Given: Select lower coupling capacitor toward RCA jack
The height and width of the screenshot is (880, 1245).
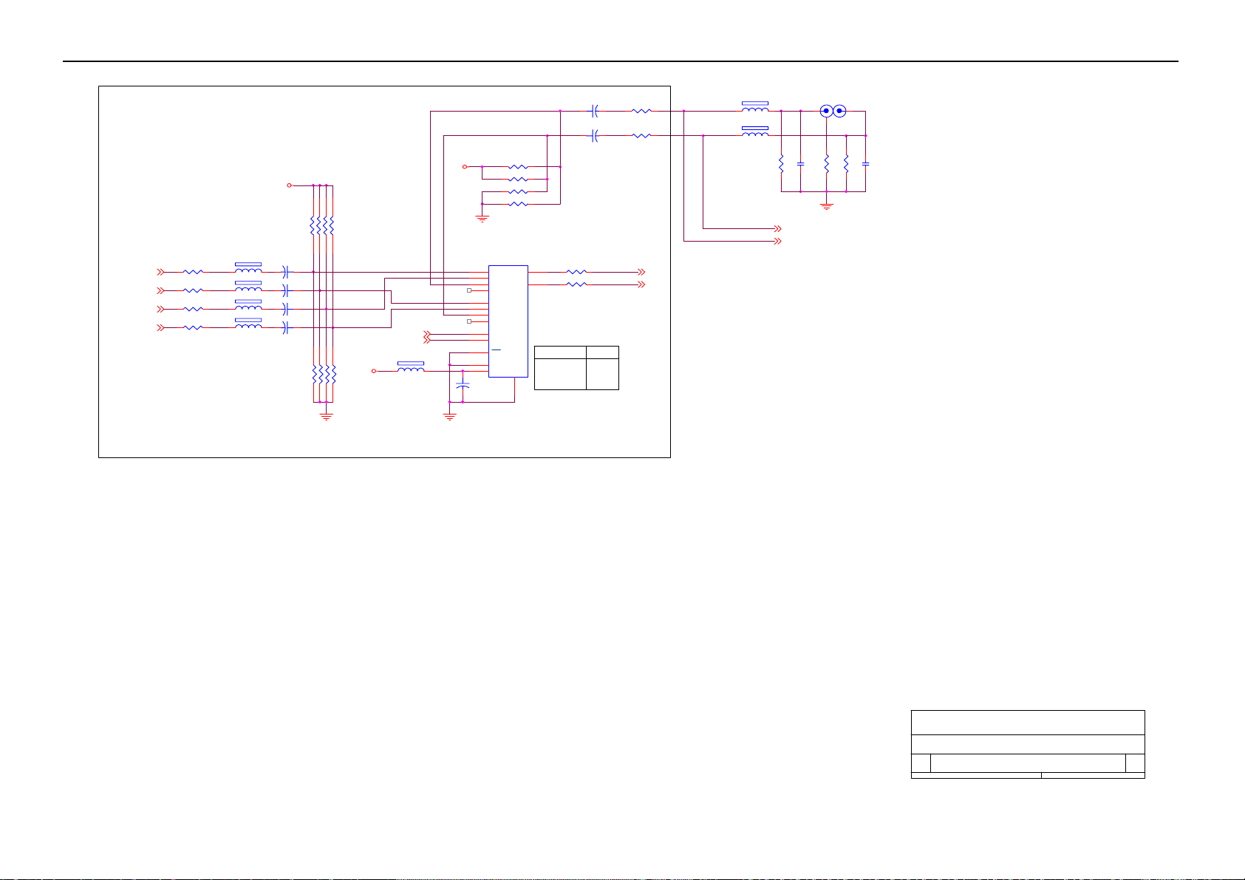Looking at the screenshot, I should pos(594,136).
